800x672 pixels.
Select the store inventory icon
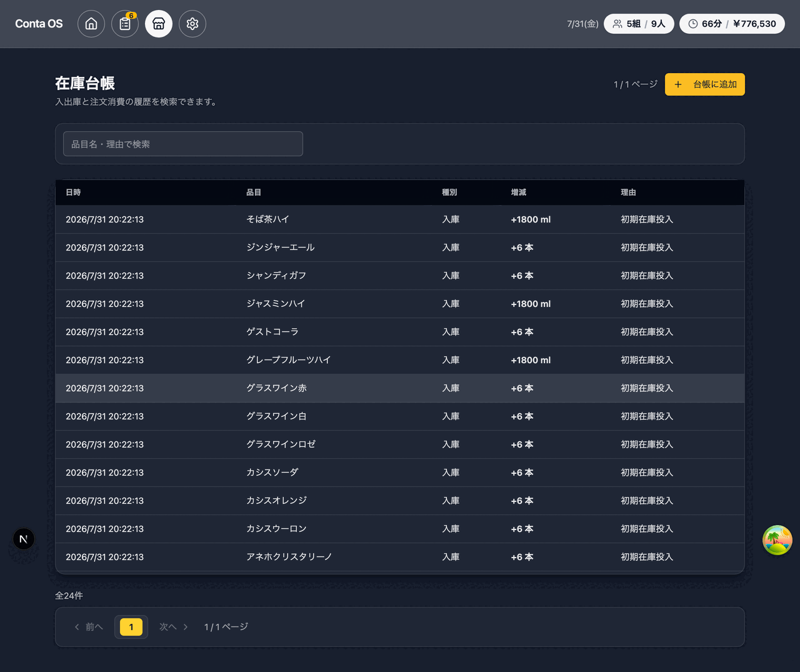point(159,24)
